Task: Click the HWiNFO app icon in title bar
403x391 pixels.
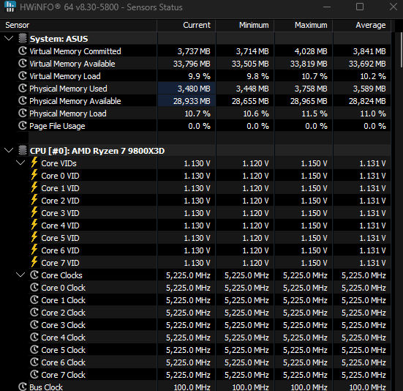Action: pos(10,7)
